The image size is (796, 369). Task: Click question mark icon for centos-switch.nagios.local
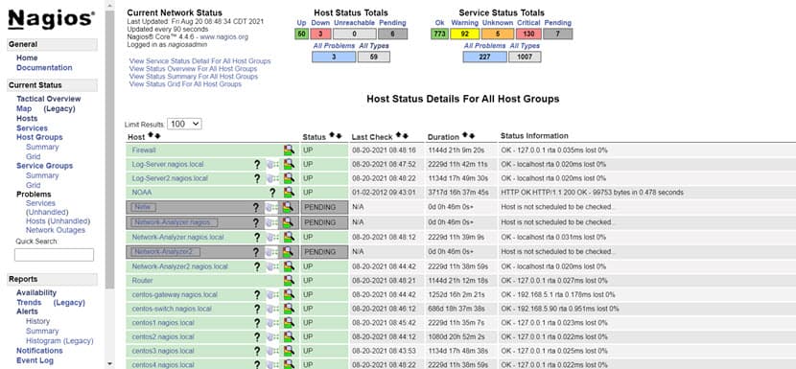[257, 309]
